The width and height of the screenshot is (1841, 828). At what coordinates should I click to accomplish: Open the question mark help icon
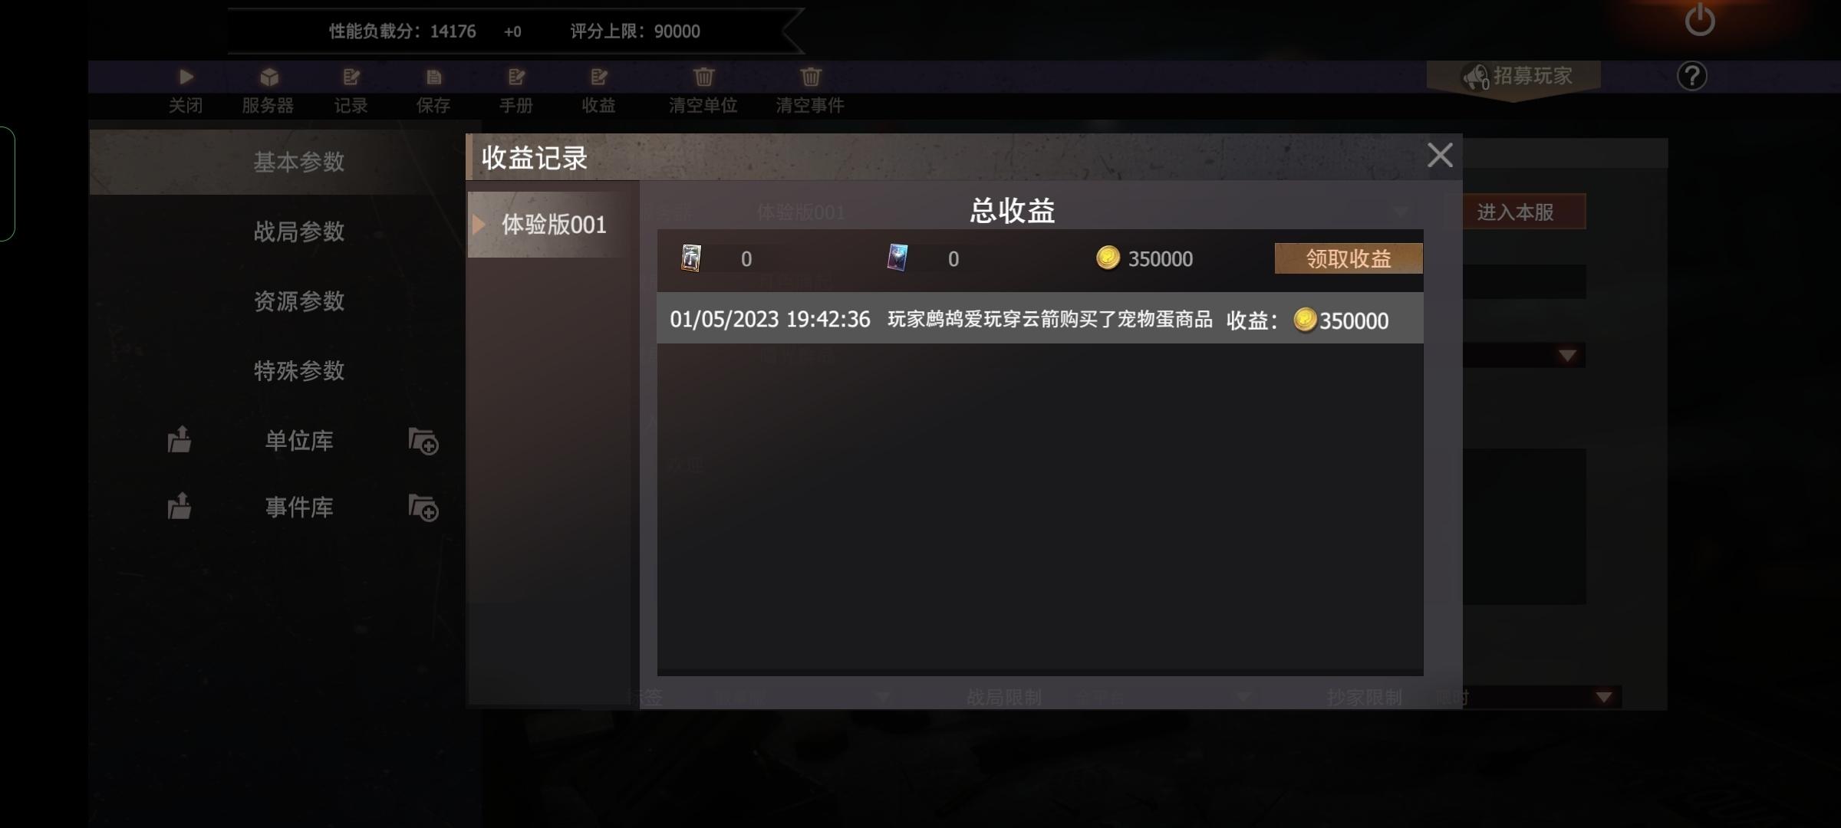(1691, 76)
